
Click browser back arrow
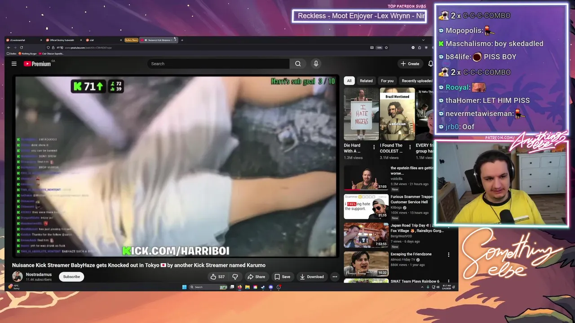9,48
